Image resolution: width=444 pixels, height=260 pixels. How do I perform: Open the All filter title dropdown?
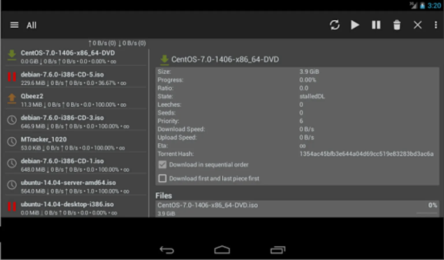32,25
